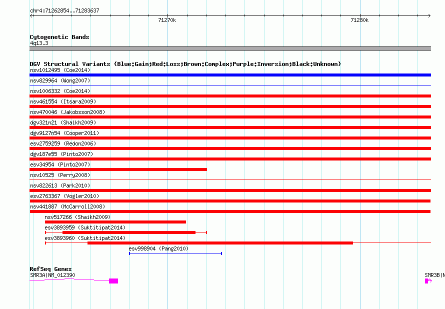The image size is (445, 309).
Task: Click the esv34954 (Pinto2007) short red bar
Action: (118, 169)
